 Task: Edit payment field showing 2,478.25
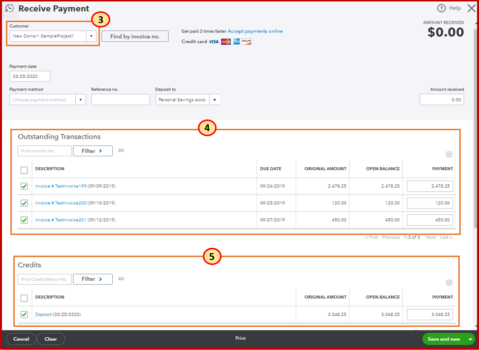point(430,186)
